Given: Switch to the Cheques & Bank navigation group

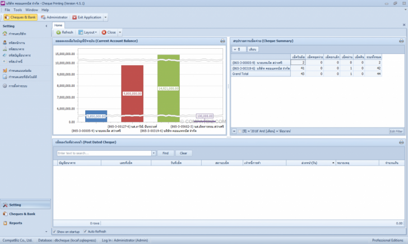Looking at the screenshot, I should 25,214.
